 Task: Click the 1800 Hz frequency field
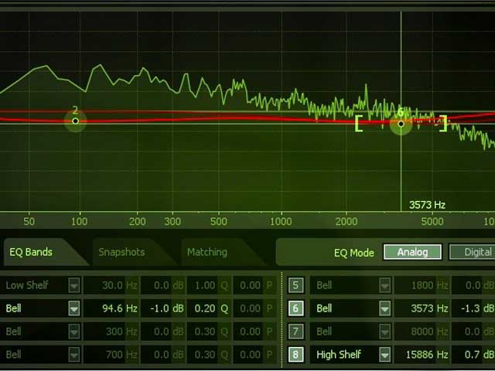tap(422, 285)
